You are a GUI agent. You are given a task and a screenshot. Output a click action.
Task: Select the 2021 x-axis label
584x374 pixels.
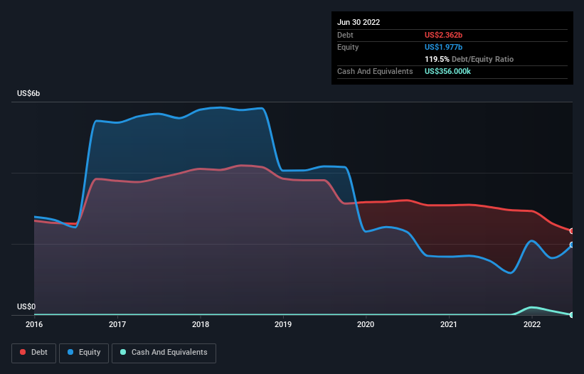449,324
